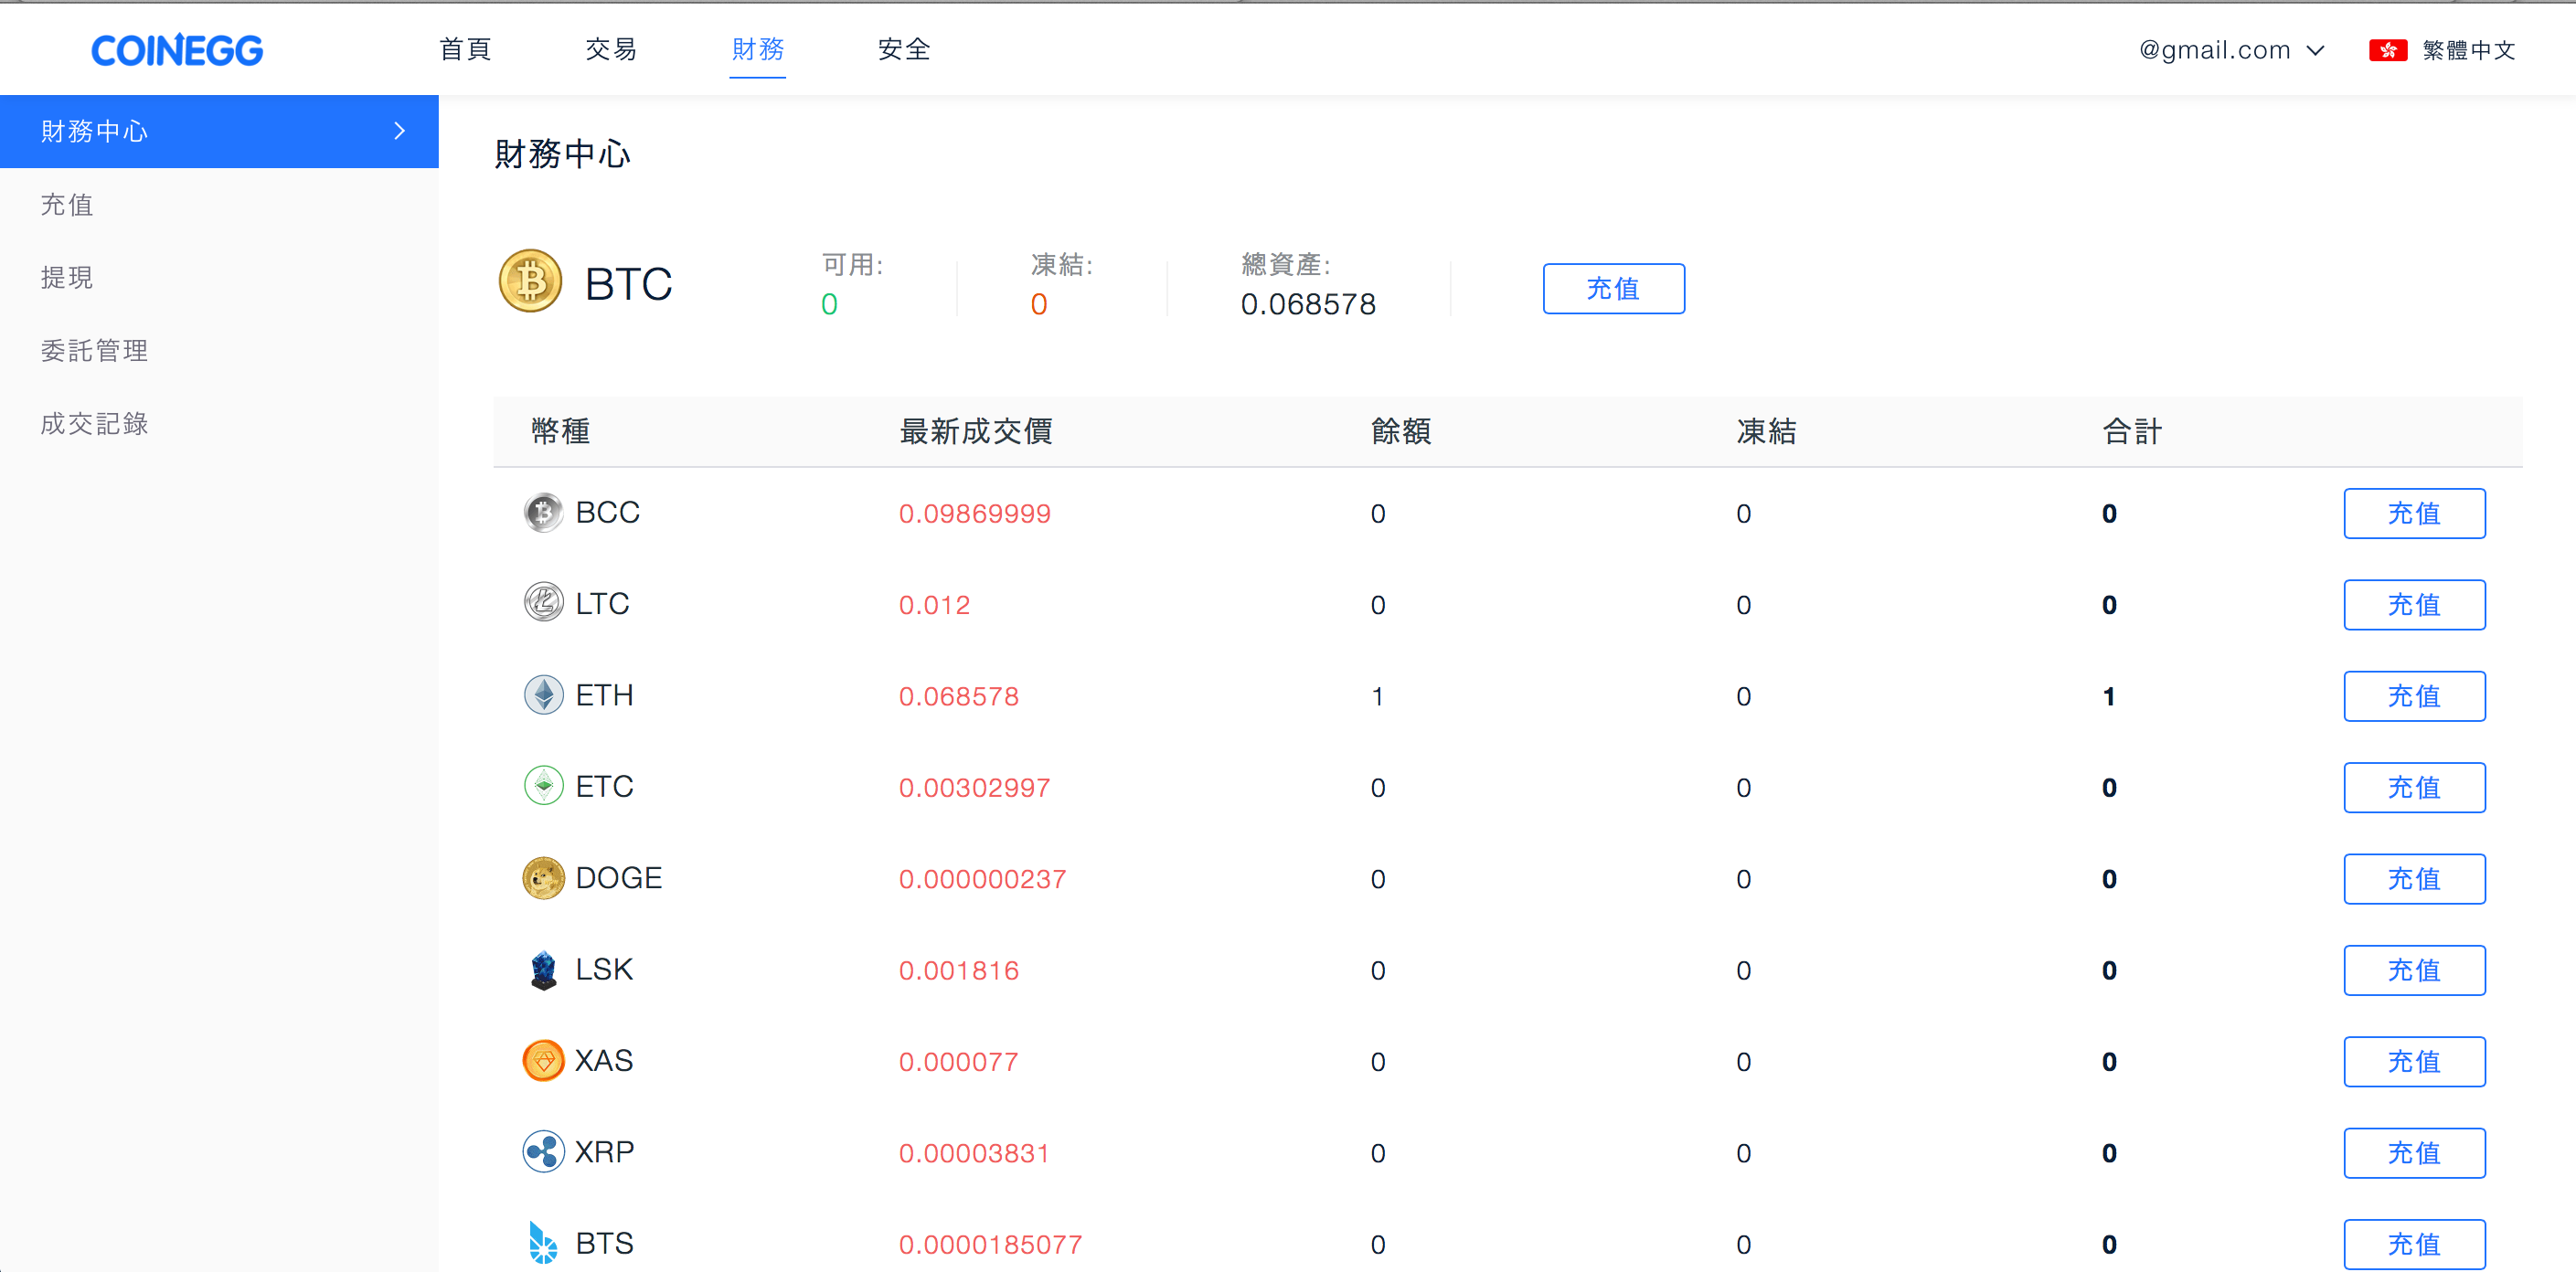
Task: Click the COINEGG logo
Action: pos(177,50)
